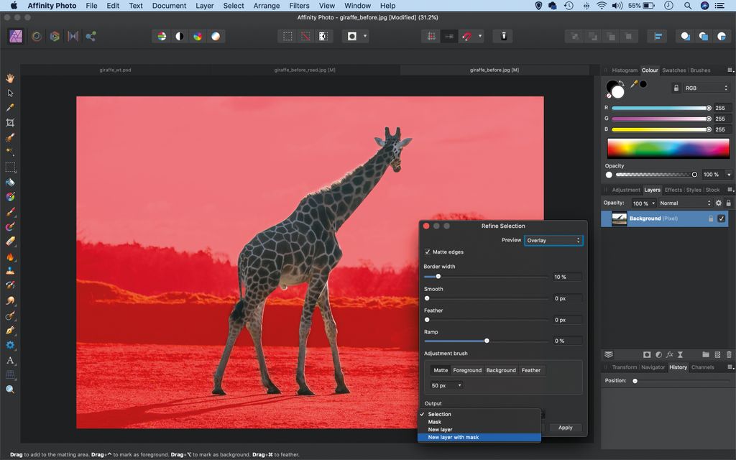Open the Liquify Persona icon
This screenshot has height=460, width=736.
coord(37,36)
